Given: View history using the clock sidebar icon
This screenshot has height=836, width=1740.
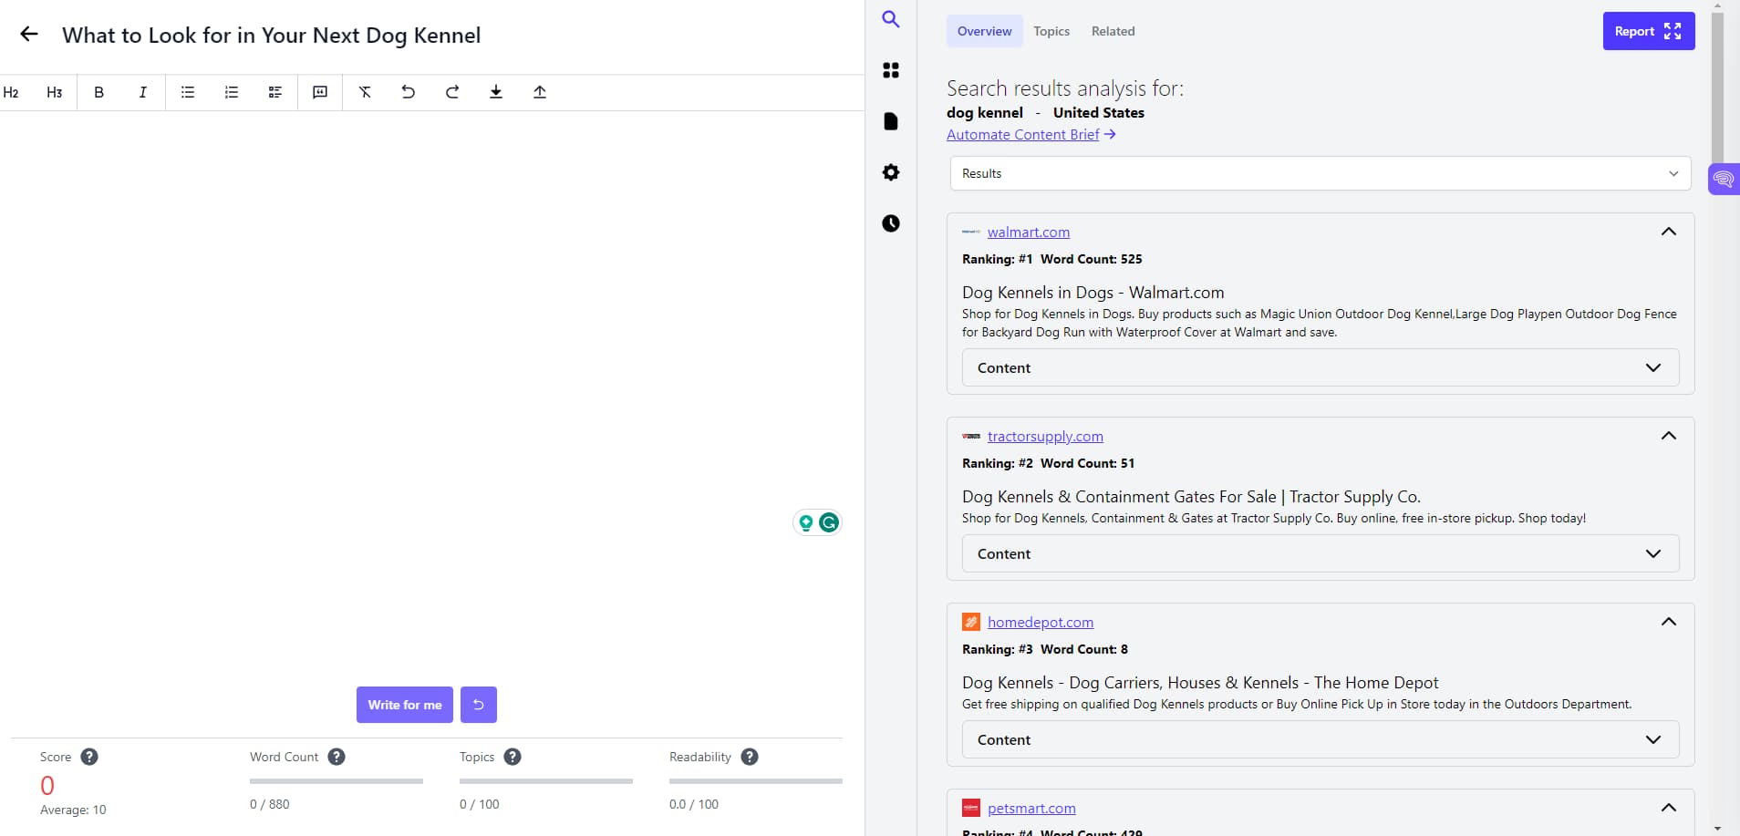Looking at the screenshot, I should [x=891, y=223].
